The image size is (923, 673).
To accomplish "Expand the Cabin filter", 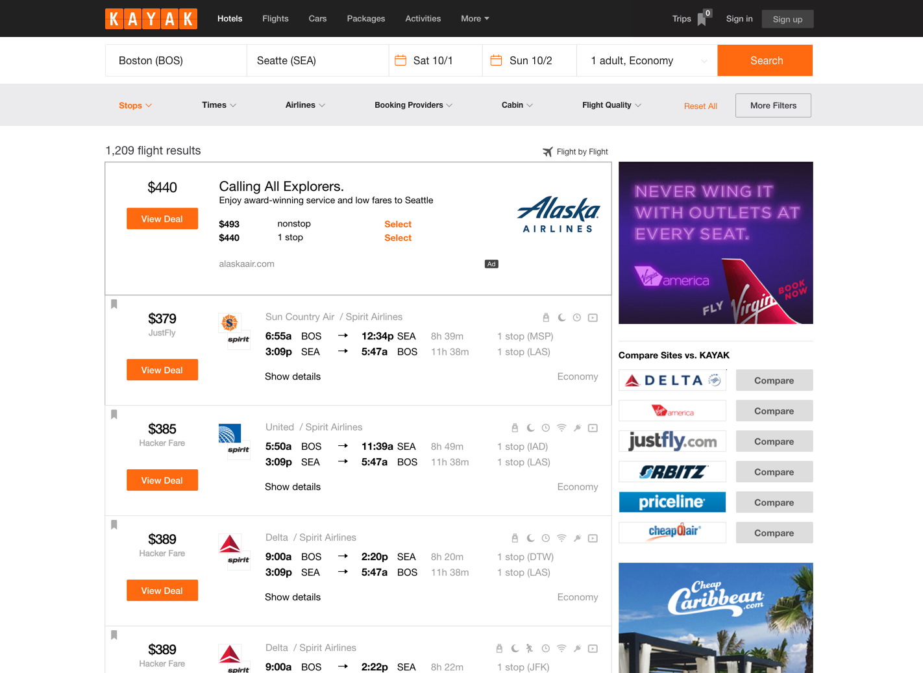I will click(x=517, y=105).
